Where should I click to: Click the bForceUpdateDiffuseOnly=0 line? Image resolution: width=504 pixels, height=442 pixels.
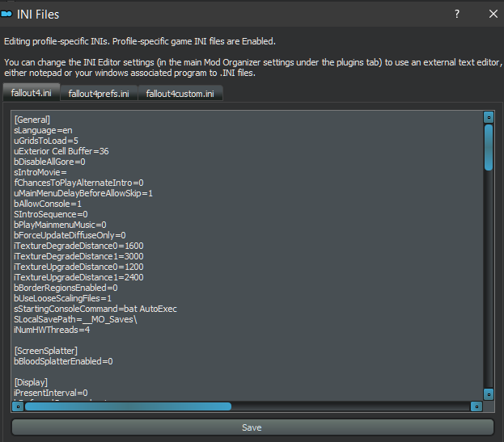point(70,235)
